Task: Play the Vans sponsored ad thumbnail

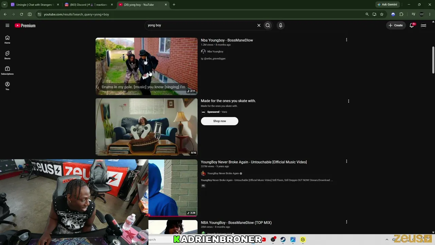Action: 146,127
